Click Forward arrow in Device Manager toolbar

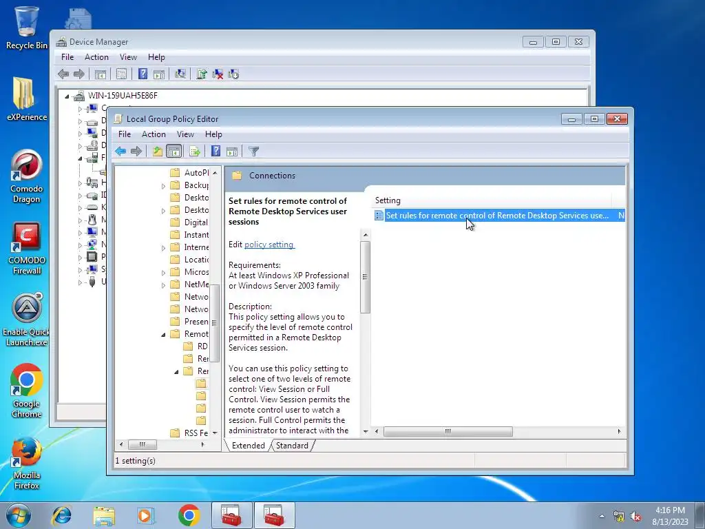[78, 74]
